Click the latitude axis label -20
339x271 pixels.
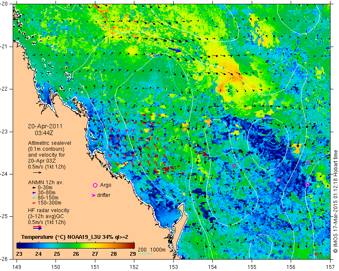point(4,4)
